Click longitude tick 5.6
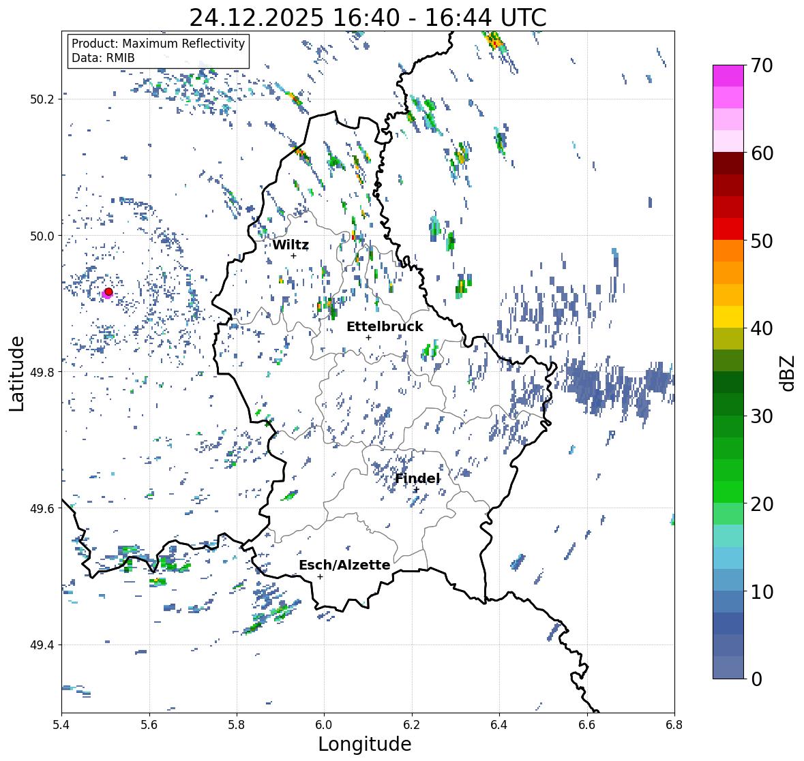The image size is (804, 761). tap(149, 724)
